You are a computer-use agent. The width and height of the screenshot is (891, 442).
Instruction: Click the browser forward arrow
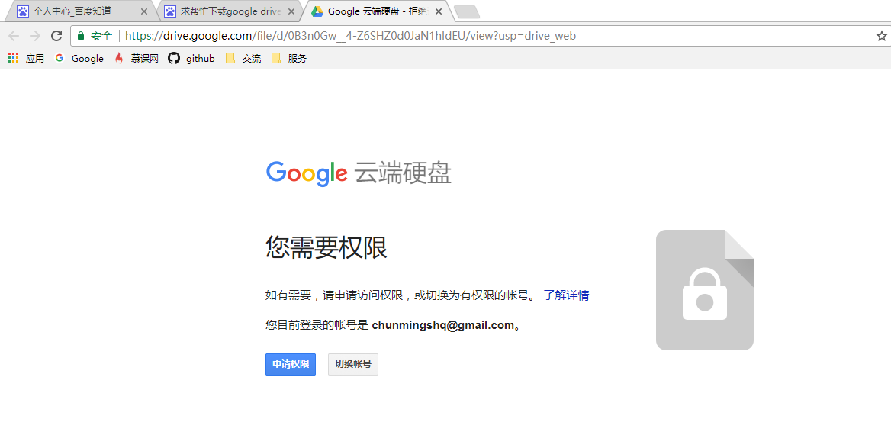(34, 36)
